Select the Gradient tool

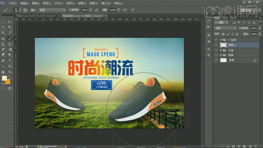10,49
